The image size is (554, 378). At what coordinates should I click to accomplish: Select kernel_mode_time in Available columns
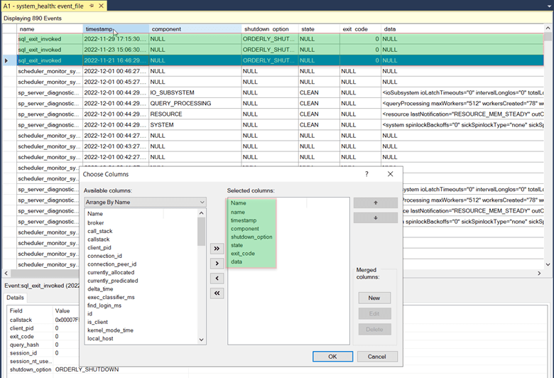111,330
